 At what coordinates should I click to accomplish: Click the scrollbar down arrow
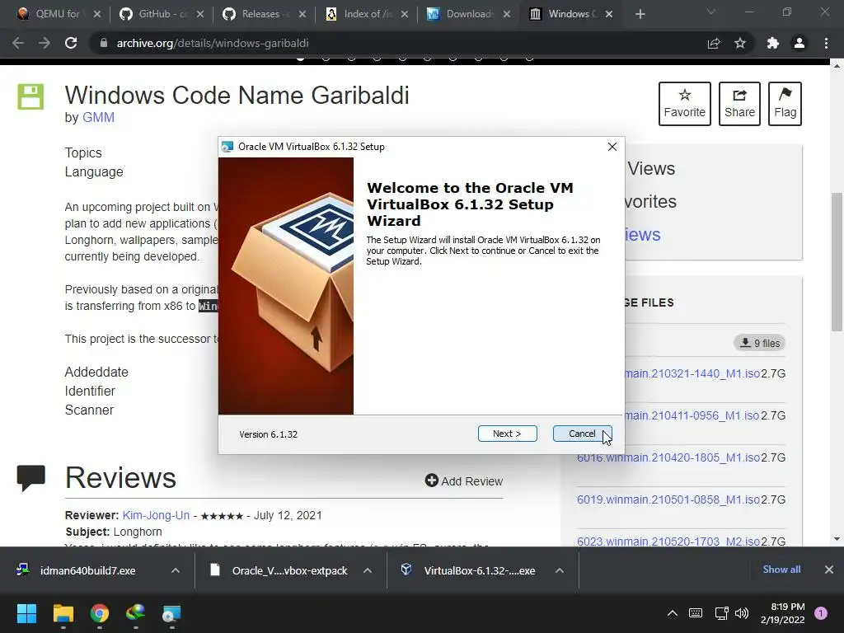pos(837,539)
